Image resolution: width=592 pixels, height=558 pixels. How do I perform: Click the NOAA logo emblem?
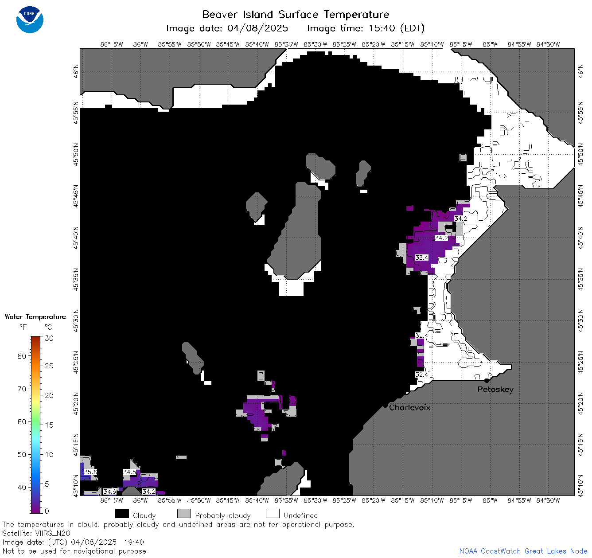point(30,20)
